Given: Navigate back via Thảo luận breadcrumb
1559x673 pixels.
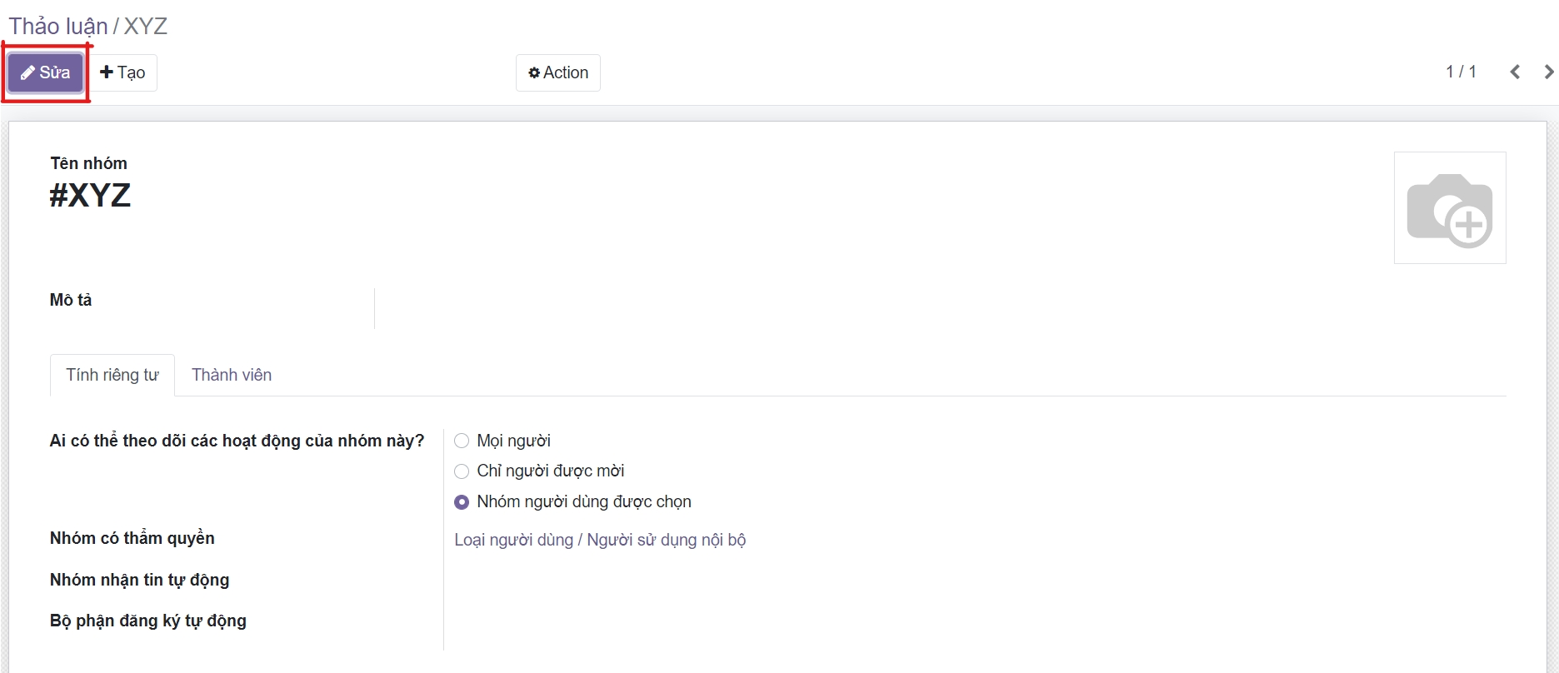Looking at the screenshot, I should point(57,26).
